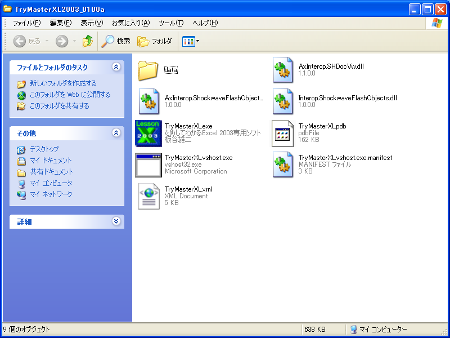Click the TryMasterXL.exe Lesson 2003 icon

[x=148, y=134]
